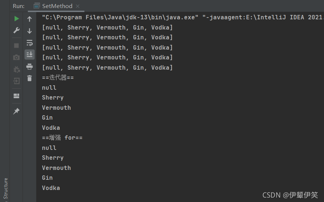Click the attach debugger bug icon

pos(16,69)
